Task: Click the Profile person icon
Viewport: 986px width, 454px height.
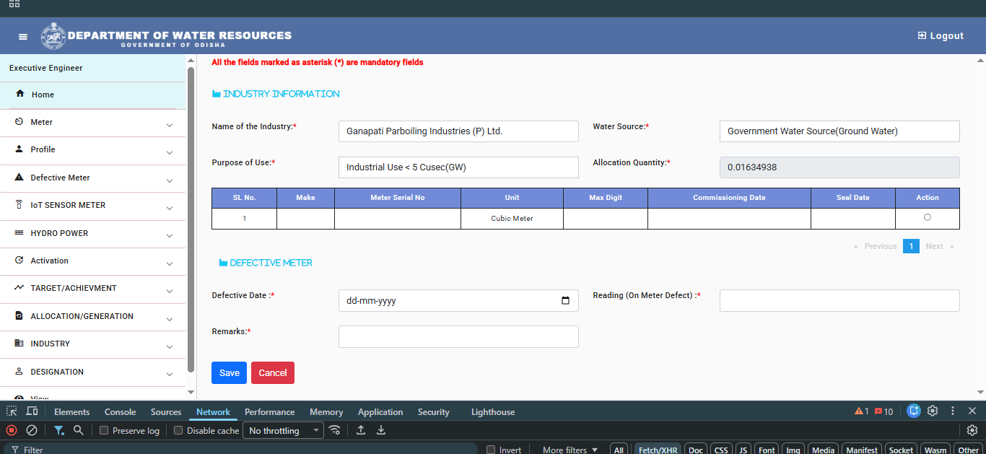Action: click(19, 149)
